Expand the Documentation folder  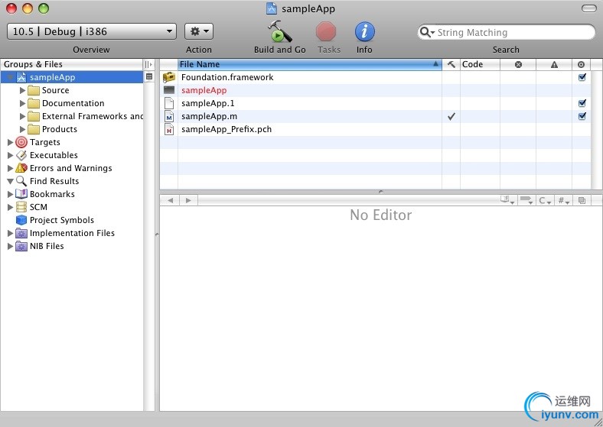(x=22, y=103)
